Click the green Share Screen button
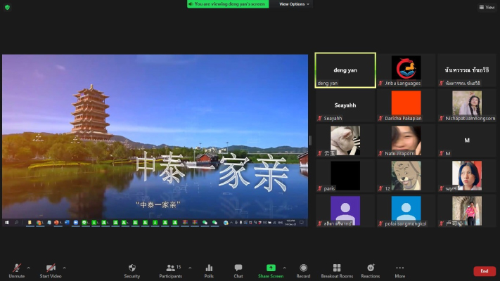Viewport: 500px width, 281px height. click(271, 269)
